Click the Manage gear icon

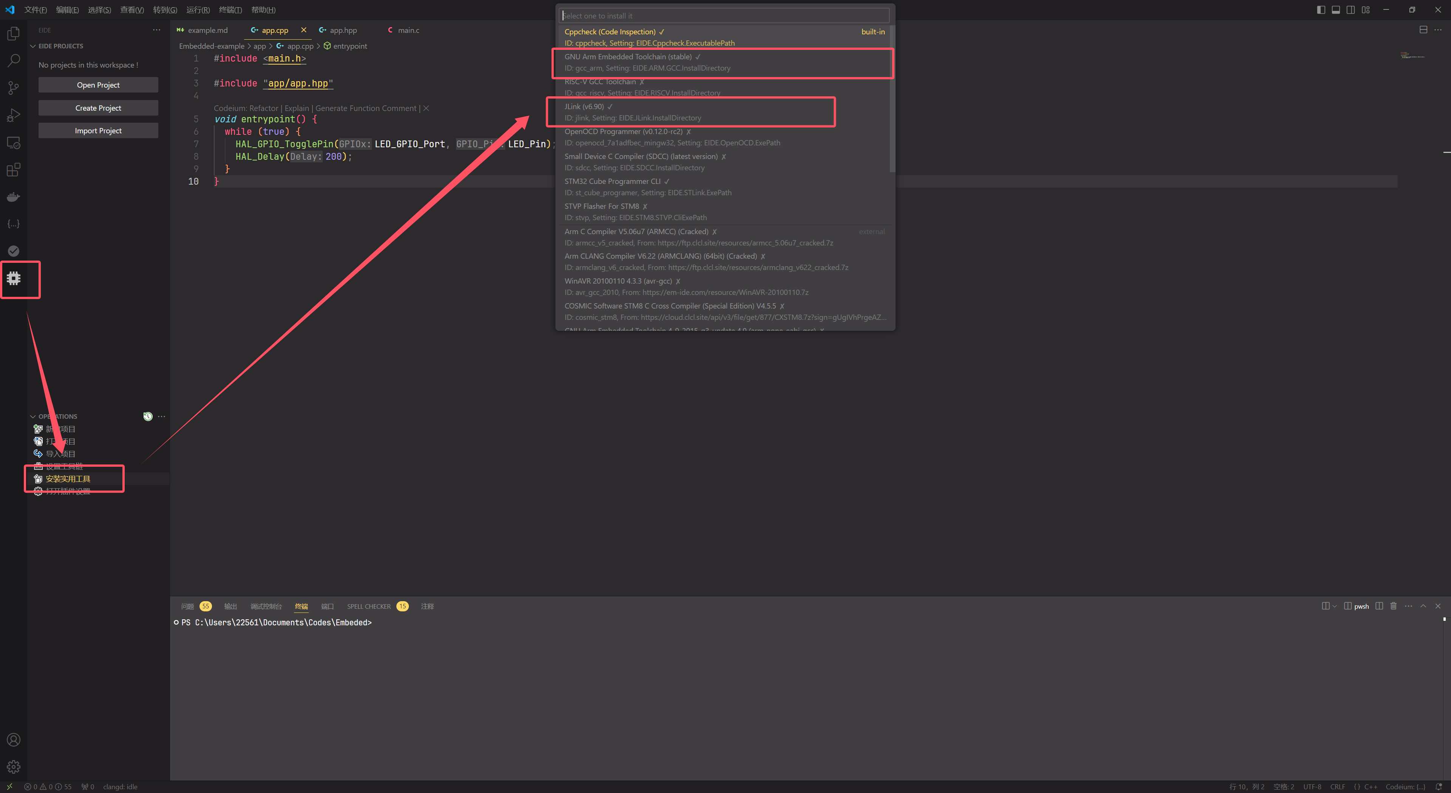[14, 767]
